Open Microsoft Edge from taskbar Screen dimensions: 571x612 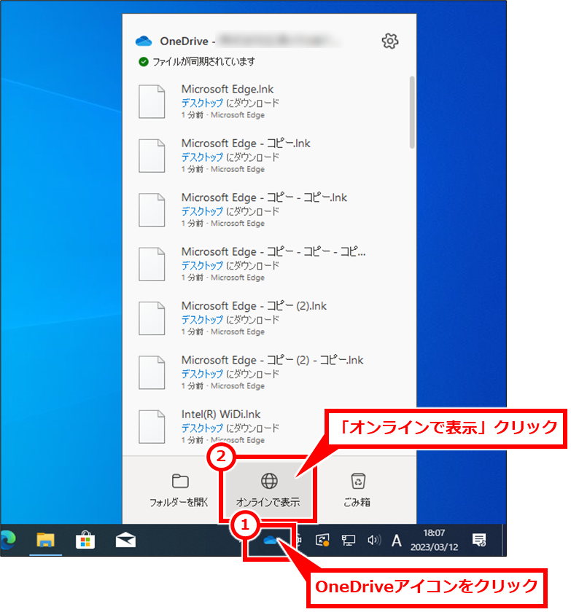point(8,540)
